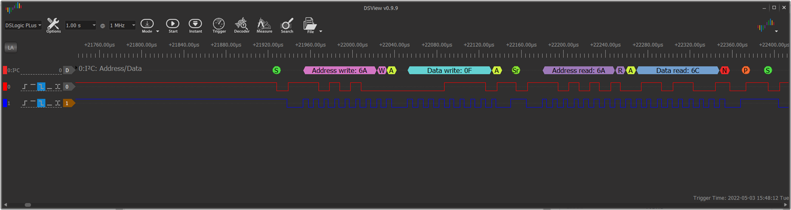Set channel 0 trigger to either edge
The height and width of the screenshot is (210, 791).
(x=58, y=86)
